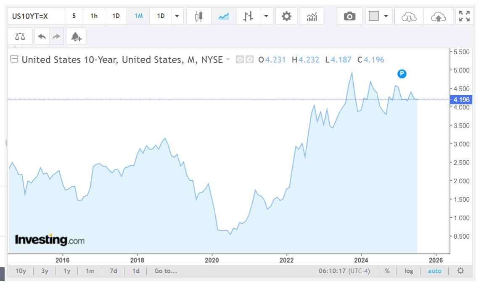
Task: Add an alert with bell icon
Action: (x=76, y=36)
